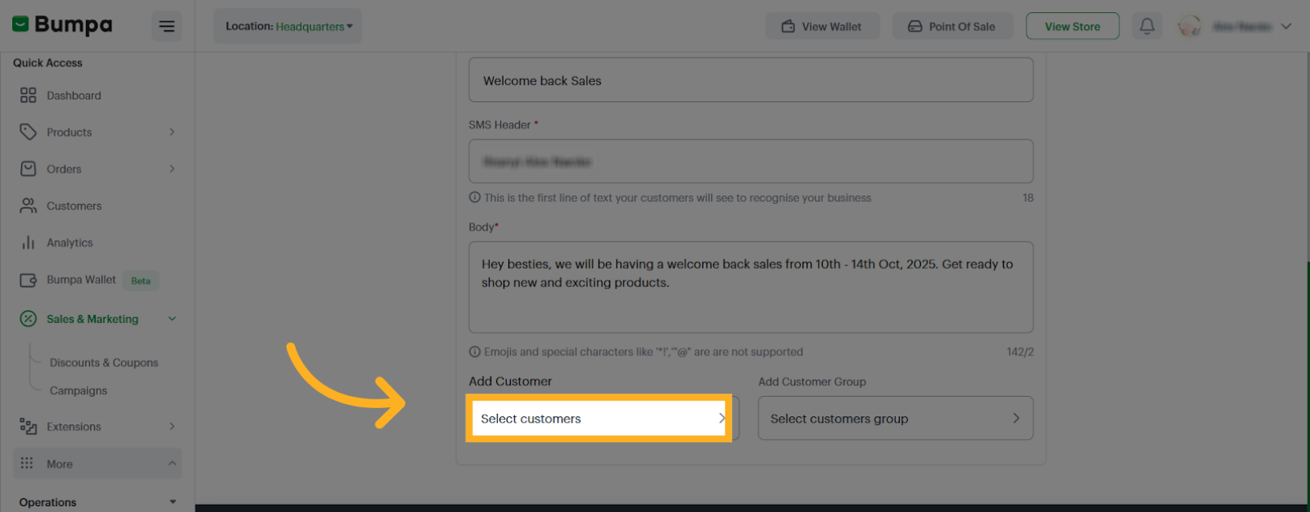Click the More dots grid icon
1310x512 pixels.
pyautogui.click(x=27, y=463)
